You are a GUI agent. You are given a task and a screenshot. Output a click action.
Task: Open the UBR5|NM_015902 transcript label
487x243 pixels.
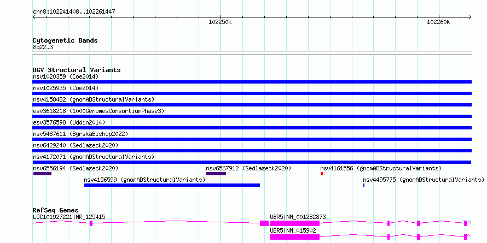[293, 230]
